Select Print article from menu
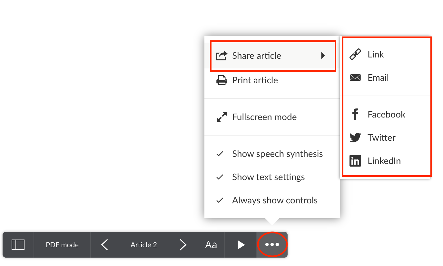The height and width of the screenshot is (266, 443). (255, 80)
